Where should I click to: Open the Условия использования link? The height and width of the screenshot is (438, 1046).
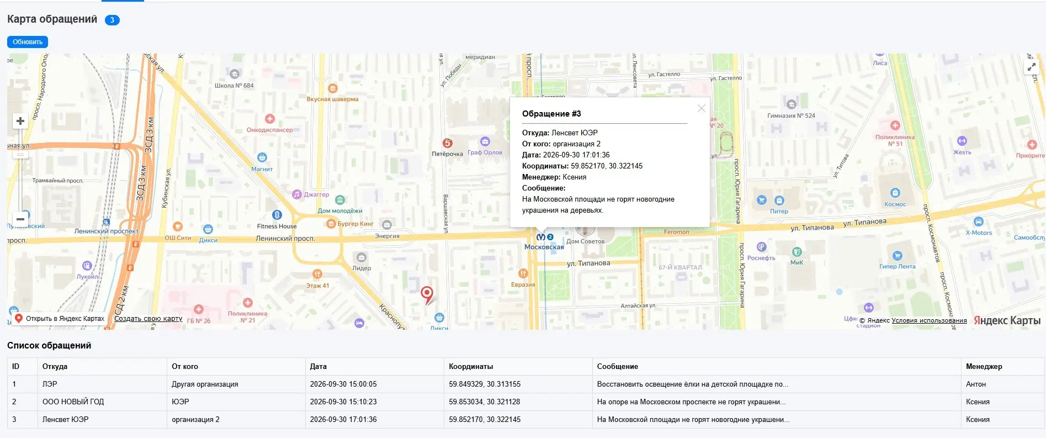pyautogui.click(x=929, y=320)
